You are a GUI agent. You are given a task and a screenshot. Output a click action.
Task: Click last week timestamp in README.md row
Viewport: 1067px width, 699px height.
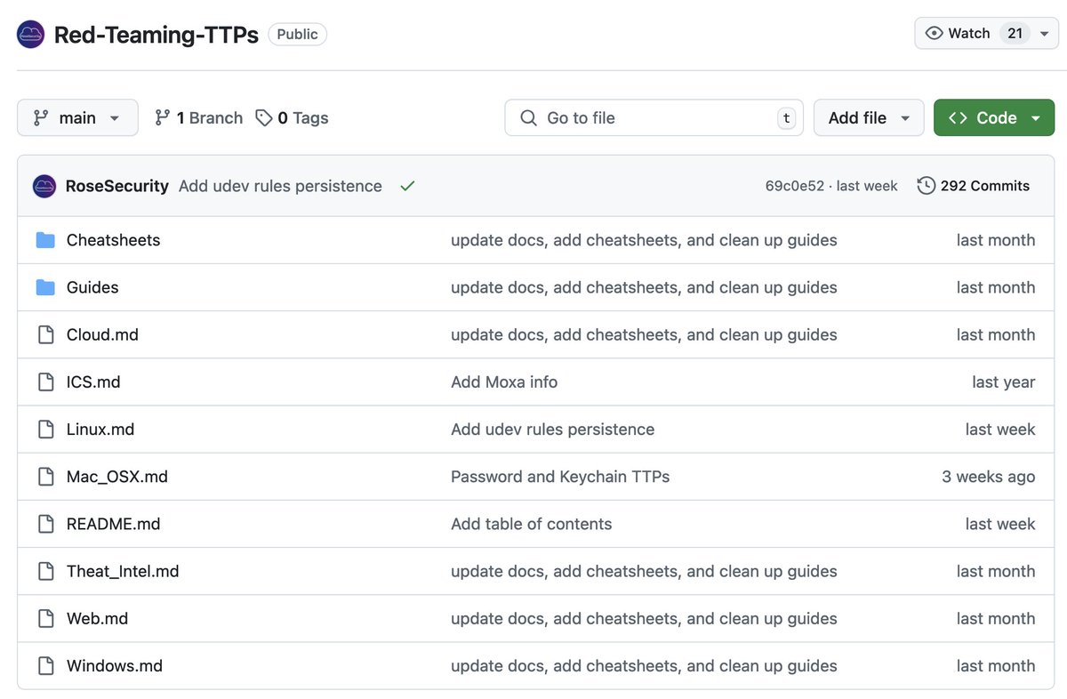[x=1000, y=524]
